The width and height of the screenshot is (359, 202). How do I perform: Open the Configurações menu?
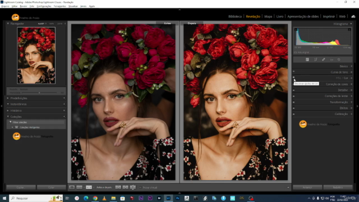(x=44, y=6)
